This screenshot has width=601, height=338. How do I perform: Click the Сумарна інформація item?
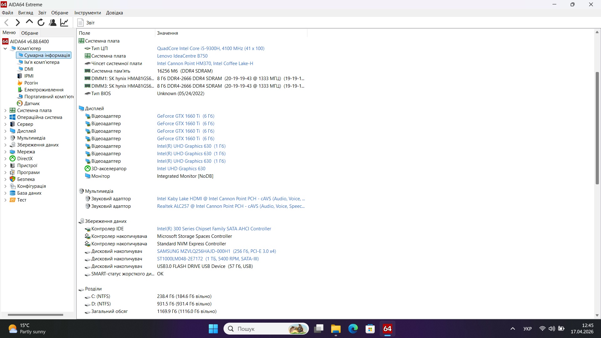coord(47,55)
